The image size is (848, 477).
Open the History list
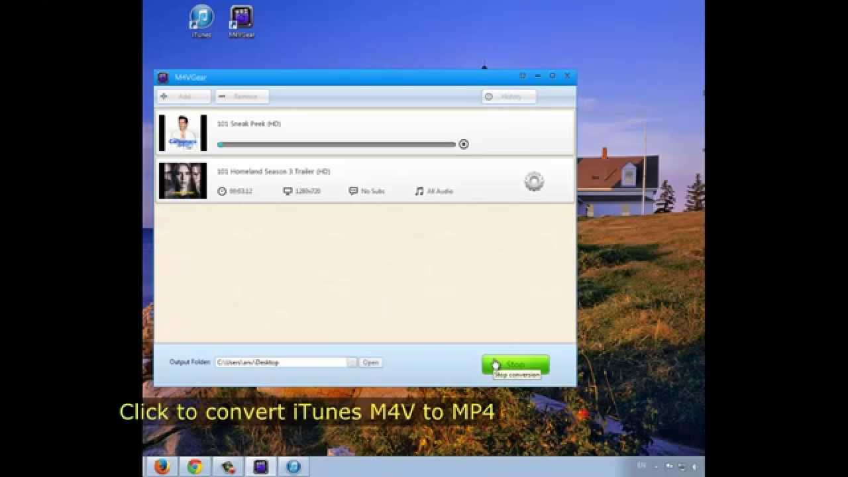tap(509, 97)
